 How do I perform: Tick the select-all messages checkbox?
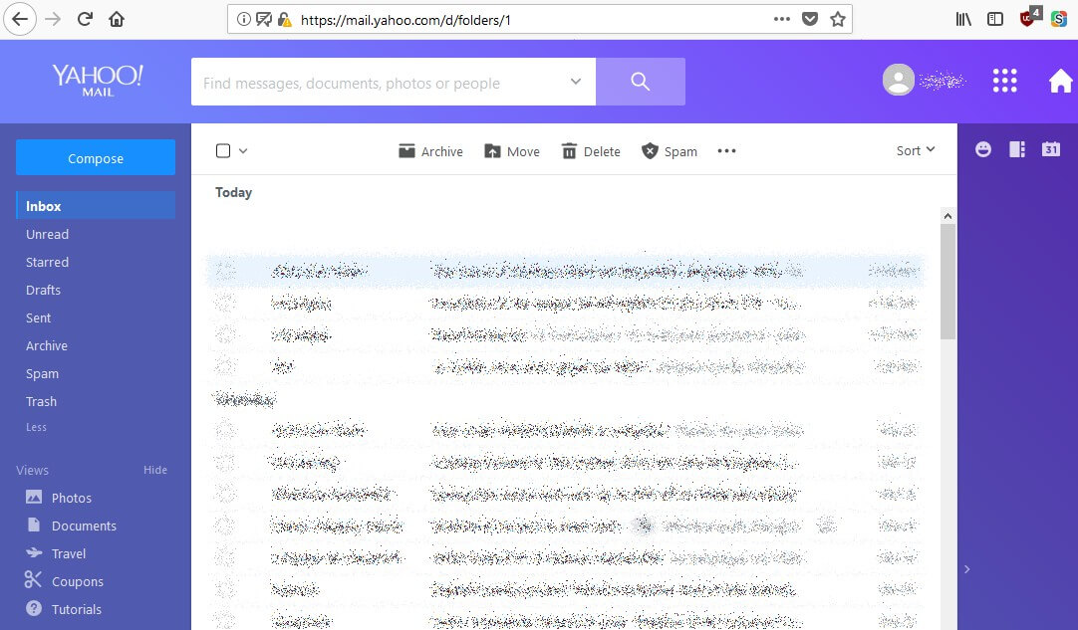(x=223, y=151)
